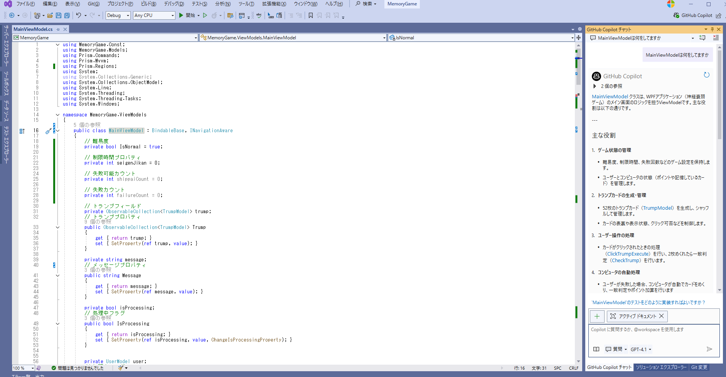Open the prompt library book icon
The height and width of the screenshot is (377, 726).
(596, 349)
